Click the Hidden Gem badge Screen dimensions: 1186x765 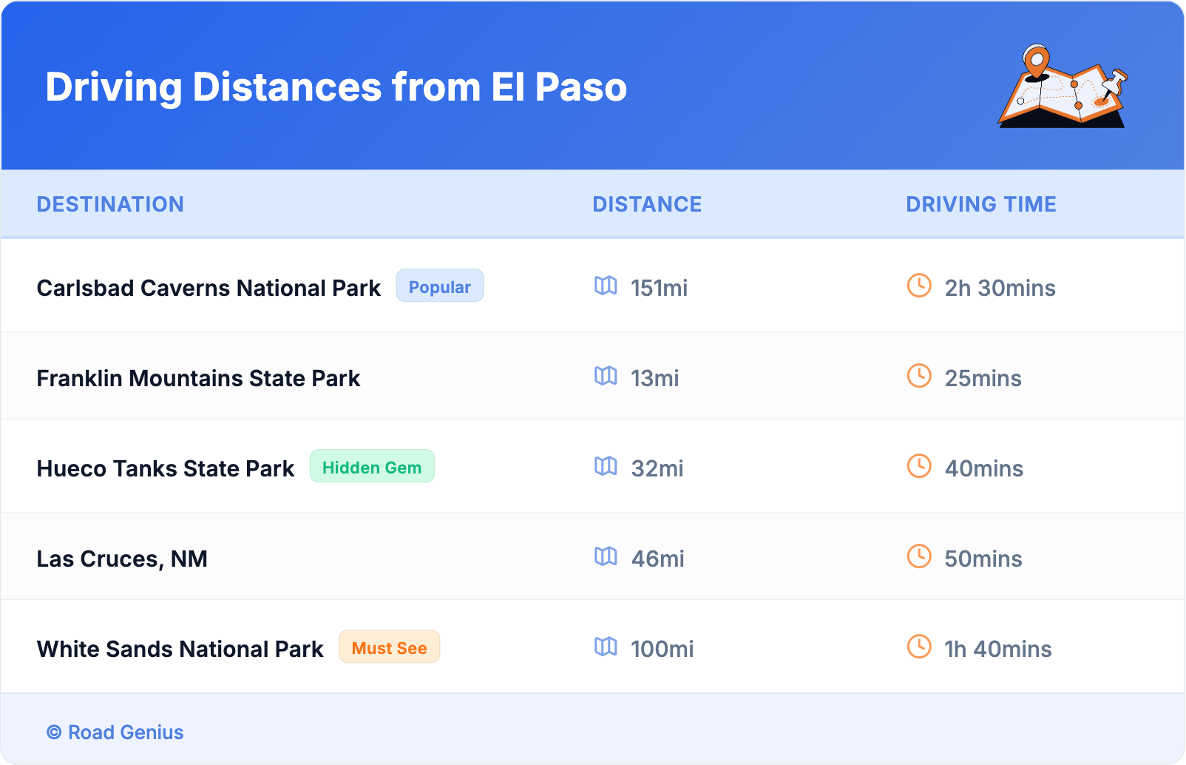click(x=372, y=467)
